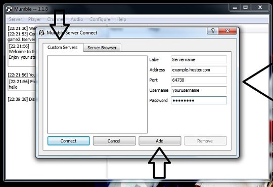Screen dimensions: 273x187
Task: Open the Help menu
Action: (121, 19)
